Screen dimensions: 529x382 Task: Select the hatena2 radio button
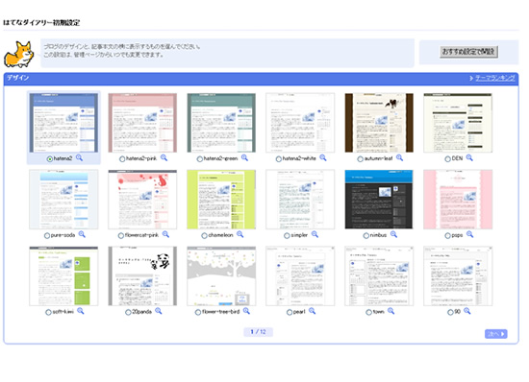pyautogui.click(x=50, y=159)
